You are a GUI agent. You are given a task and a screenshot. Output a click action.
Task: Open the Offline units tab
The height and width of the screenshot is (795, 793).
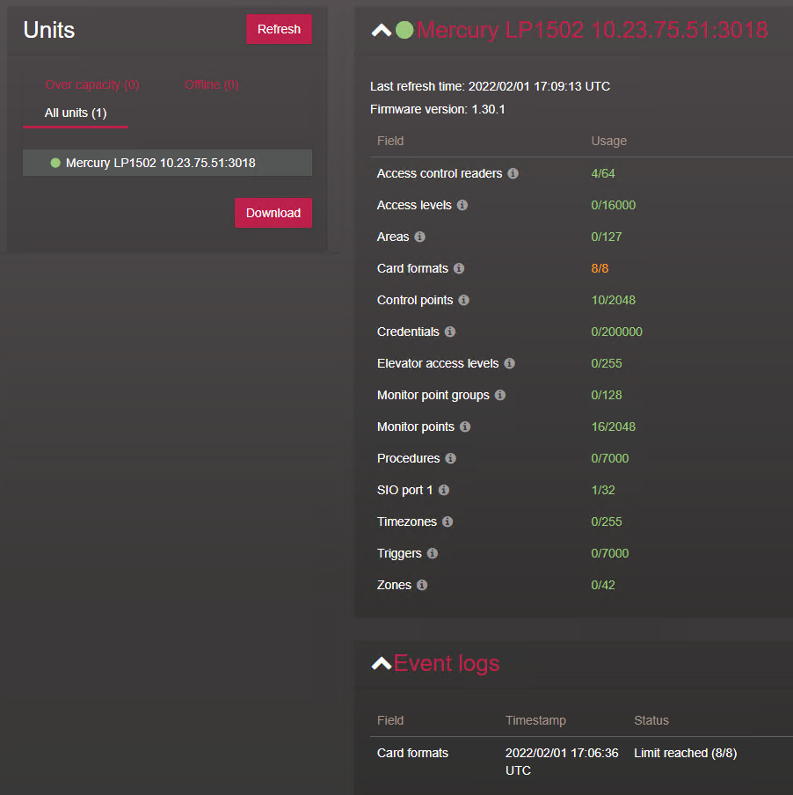pos(211,85)
